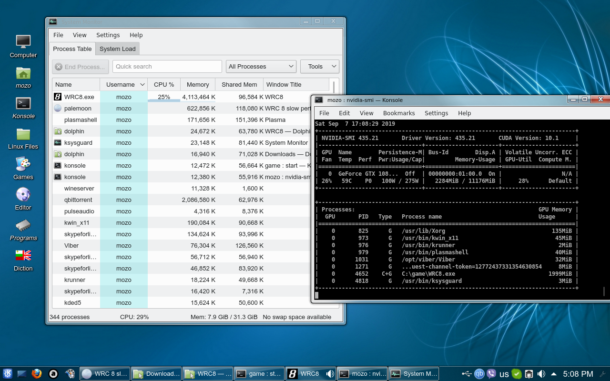Open the Games desktop icon

click(23, 169)
